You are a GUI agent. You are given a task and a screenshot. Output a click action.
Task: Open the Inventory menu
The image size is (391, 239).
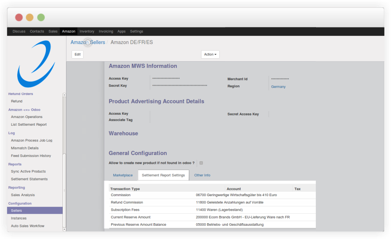tap(87, 32)
